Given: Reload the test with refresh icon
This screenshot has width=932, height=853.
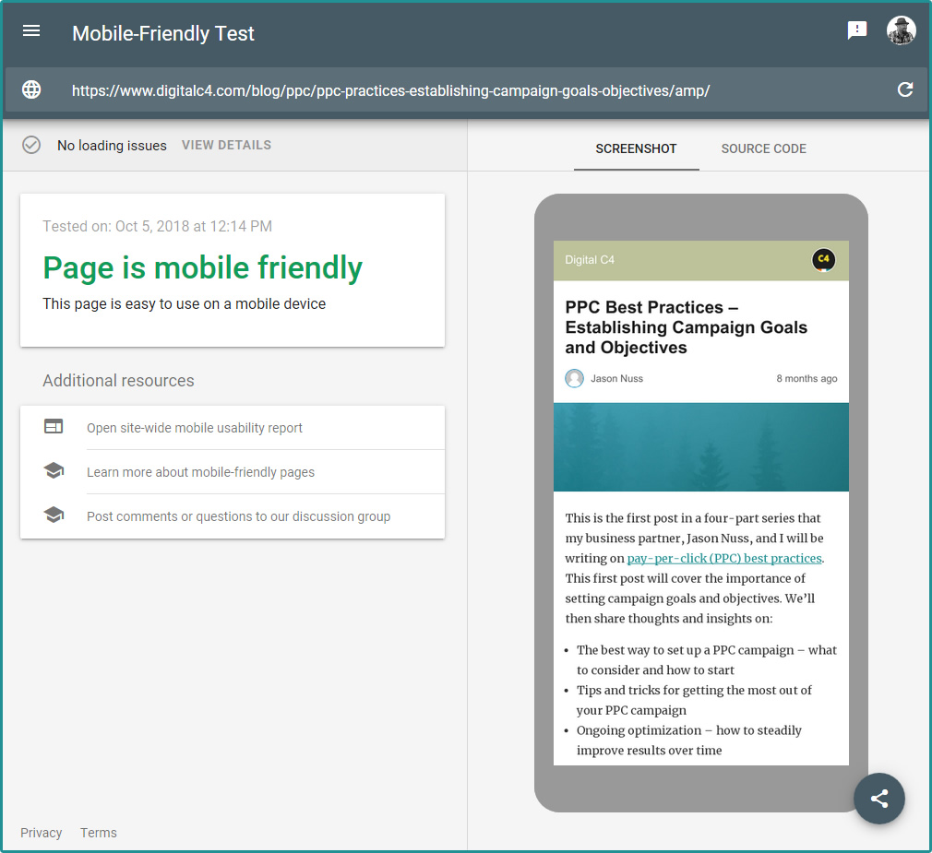Looking at the screenshot, I should [905, 89].
